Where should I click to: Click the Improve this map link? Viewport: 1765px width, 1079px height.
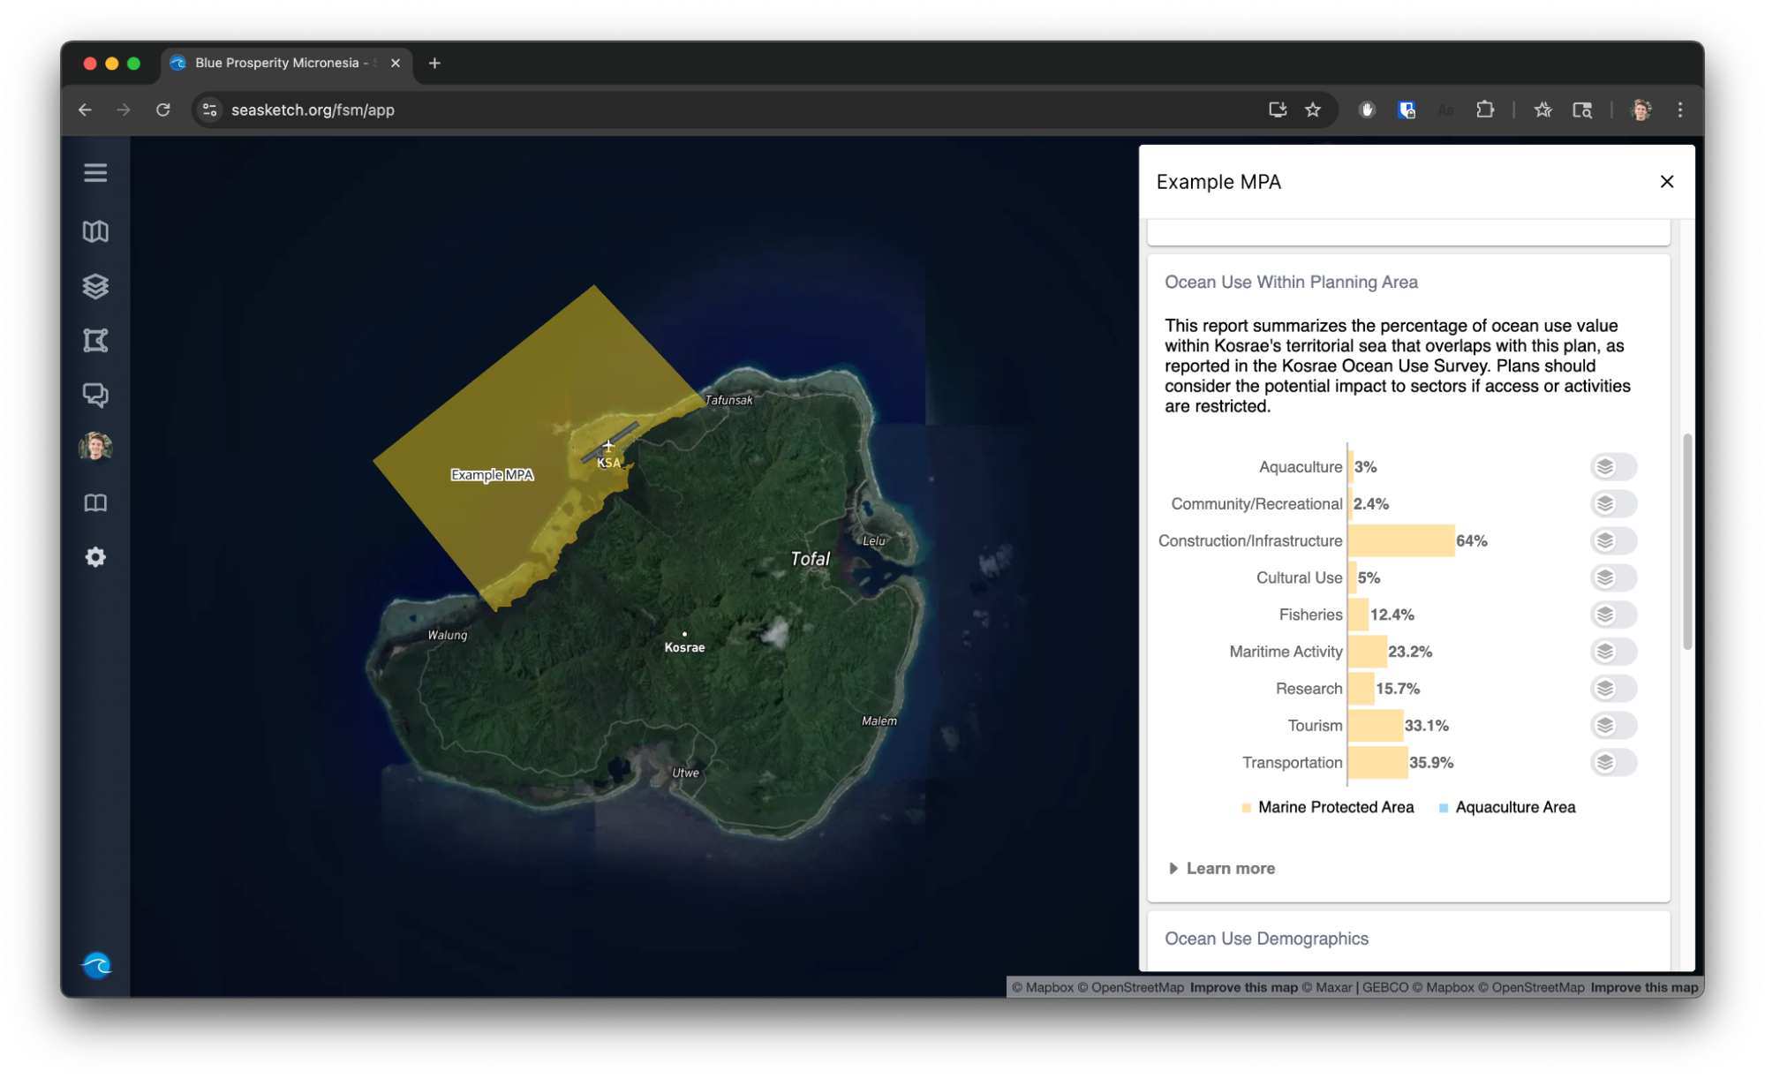click(x=1243, y=987)
